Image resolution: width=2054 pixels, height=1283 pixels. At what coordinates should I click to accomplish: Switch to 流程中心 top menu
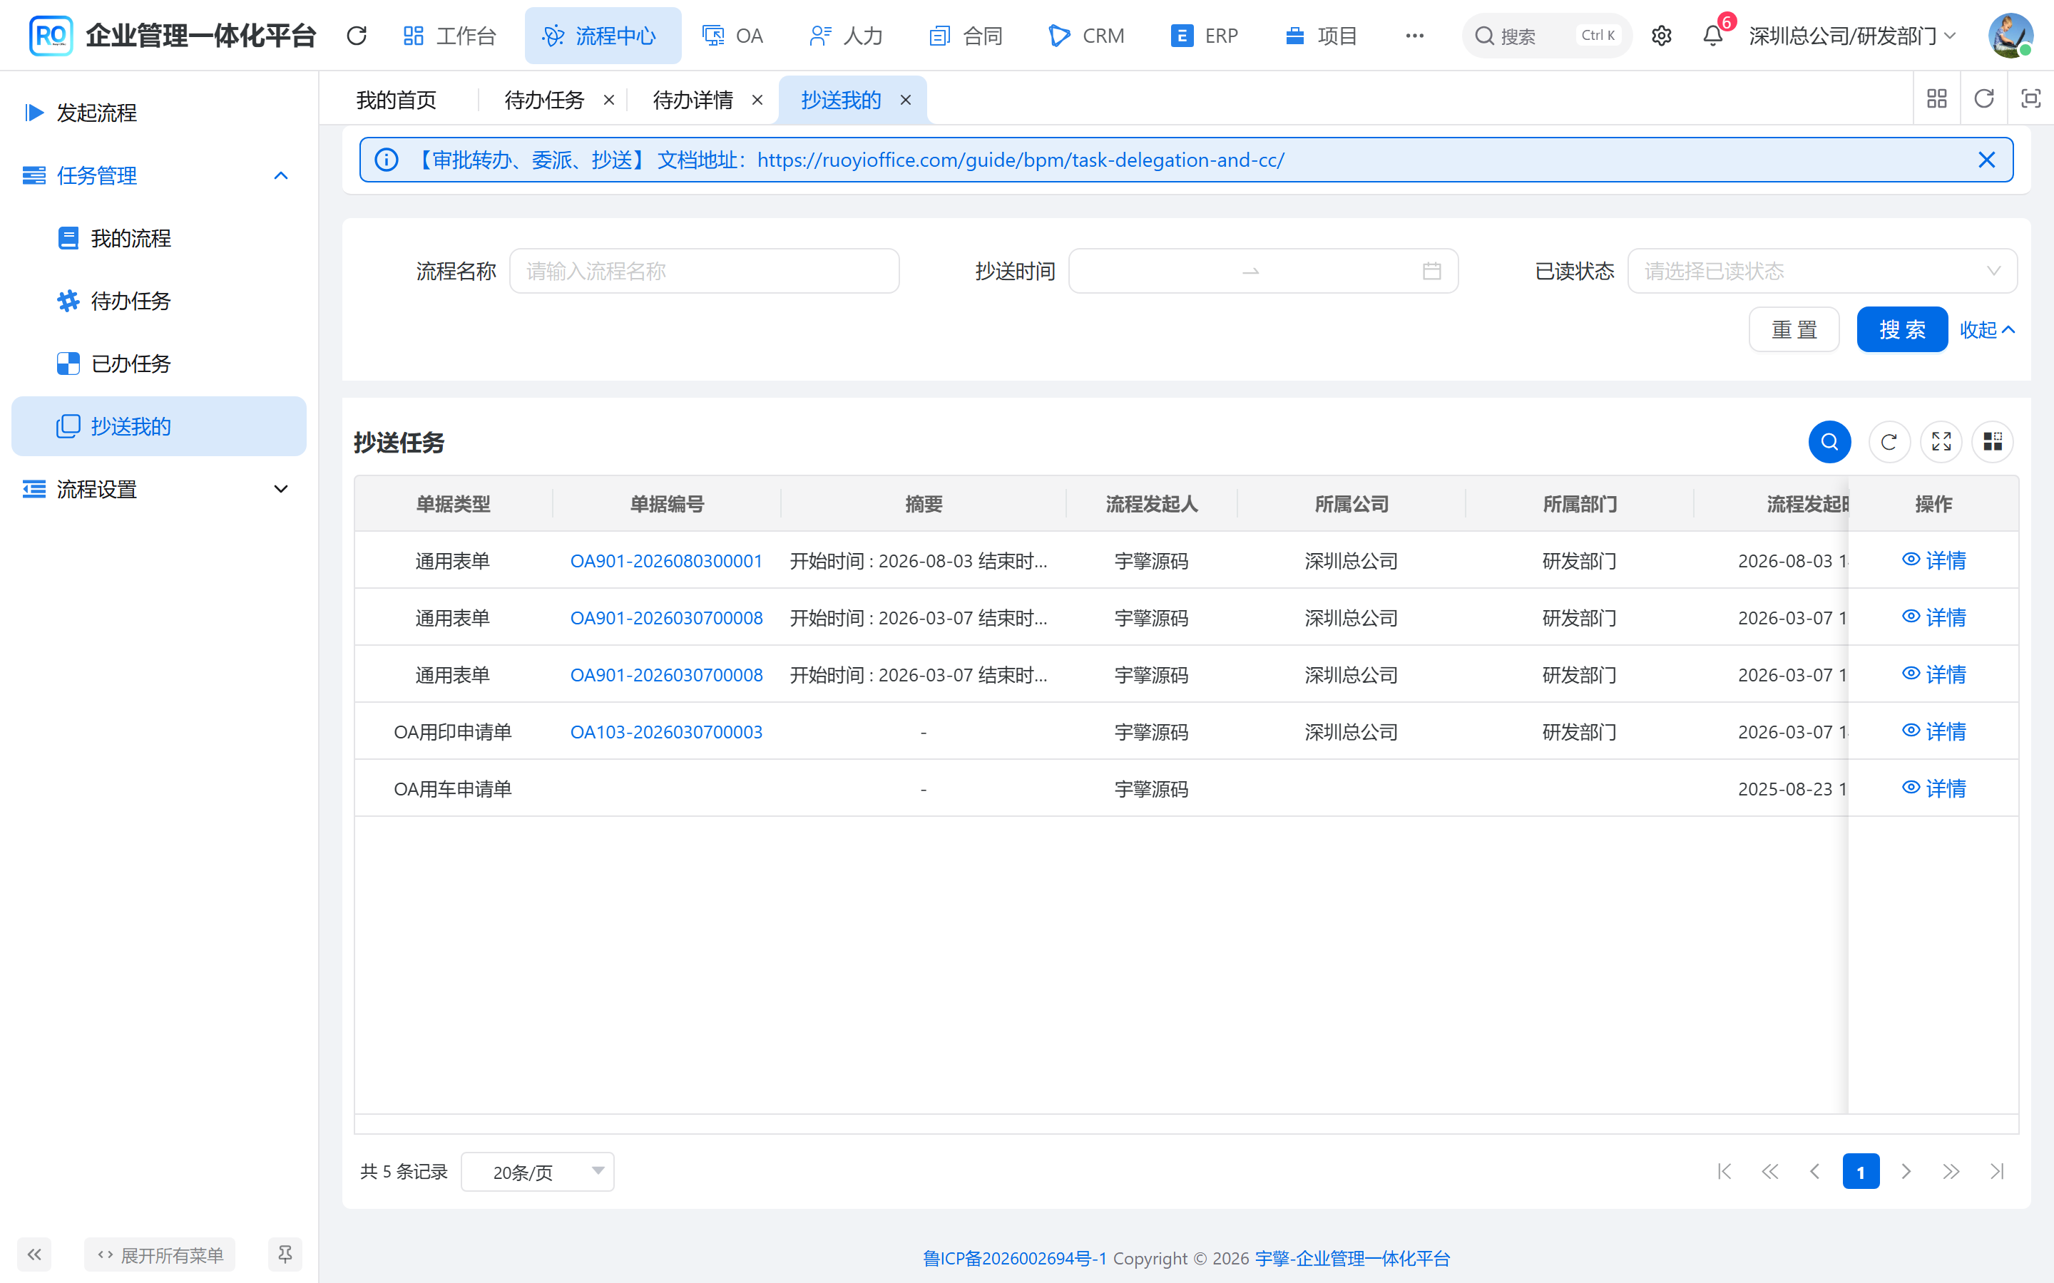(x=603, y=36)
